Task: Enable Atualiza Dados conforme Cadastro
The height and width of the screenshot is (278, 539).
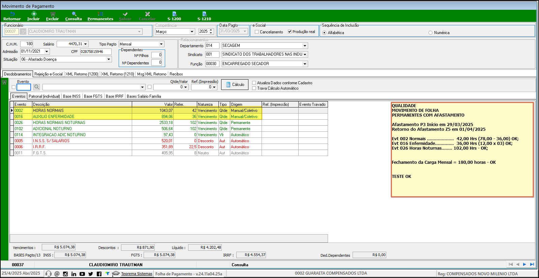Action: [x=254, y=83]
